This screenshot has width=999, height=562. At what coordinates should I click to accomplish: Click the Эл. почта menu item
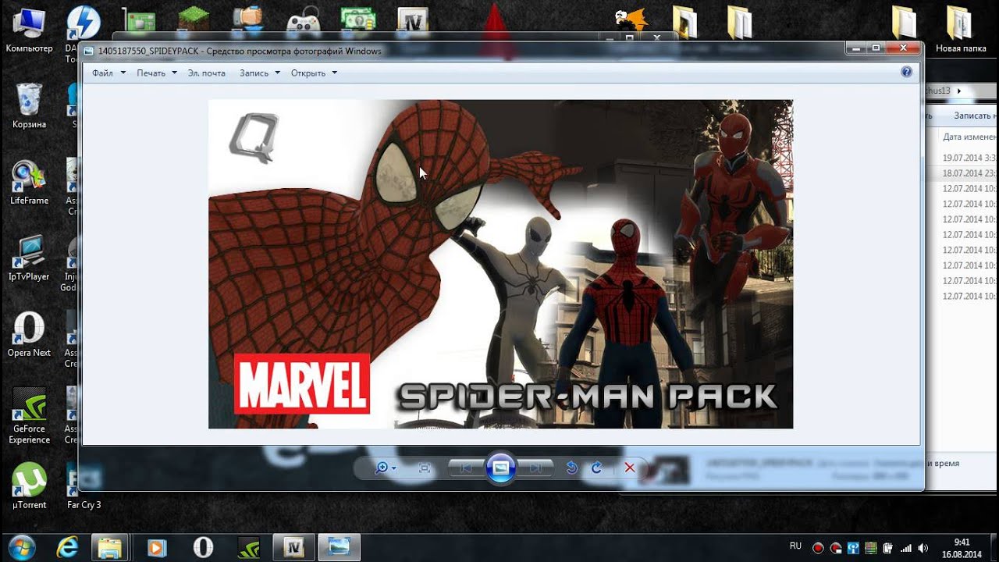point(207,73)
